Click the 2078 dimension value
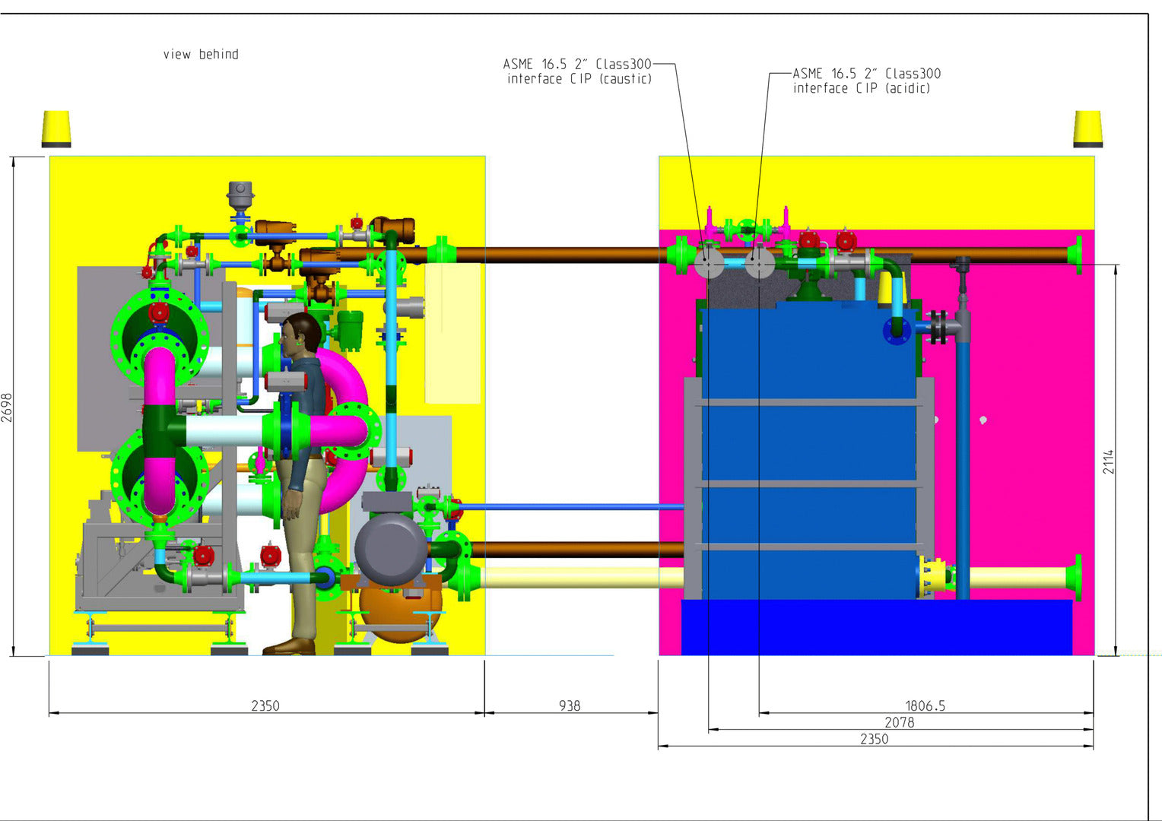1162x821 pixels. pos(899,722)
